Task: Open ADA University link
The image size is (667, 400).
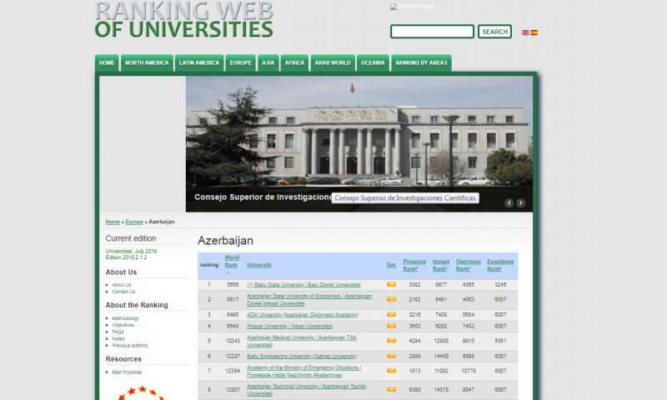Action: pyautogui.click(x=303, y=315)
